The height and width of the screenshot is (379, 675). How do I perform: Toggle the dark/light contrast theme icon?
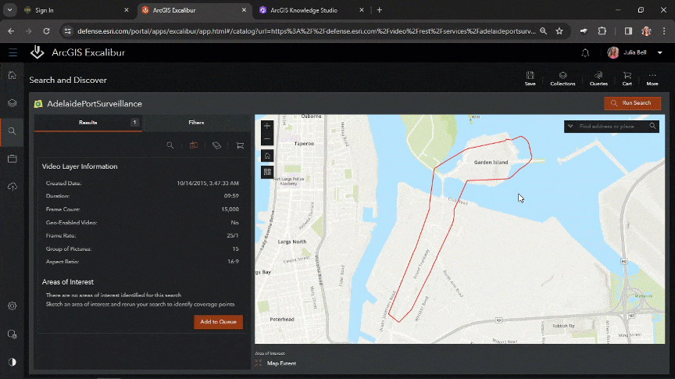coord(12,363)
